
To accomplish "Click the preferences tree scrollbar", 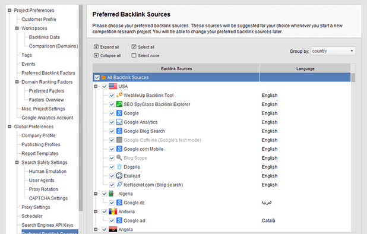I will [81, 108].
